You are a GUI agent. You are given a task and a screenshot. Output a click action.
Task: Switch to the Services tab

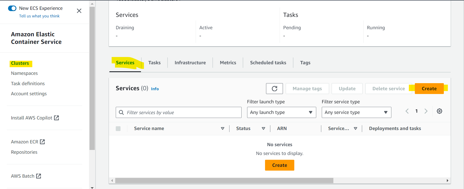click(x=125, y=63)
